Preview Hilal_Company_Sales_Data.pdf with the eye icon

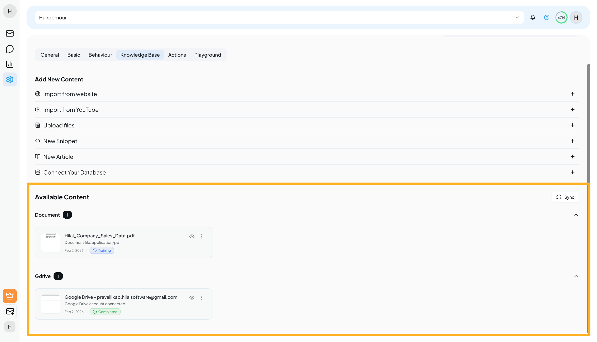click(x=192, y=236)
